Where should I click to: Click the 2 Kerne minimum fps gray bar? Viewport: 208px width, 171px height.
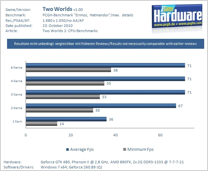60,110
